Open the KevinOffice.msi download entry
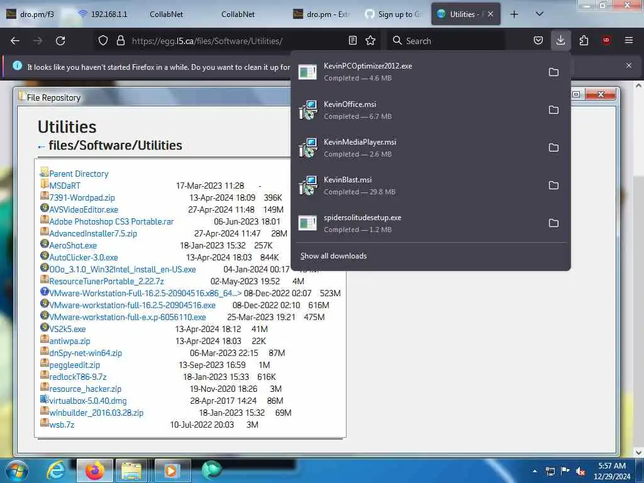This screenshot has height=483, width=644. click(x=417, y=109)
